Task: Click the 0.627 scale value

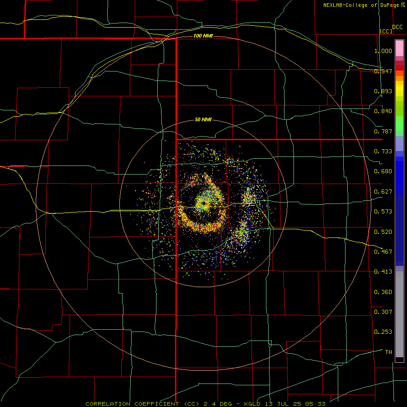Action: click(383, 192)
